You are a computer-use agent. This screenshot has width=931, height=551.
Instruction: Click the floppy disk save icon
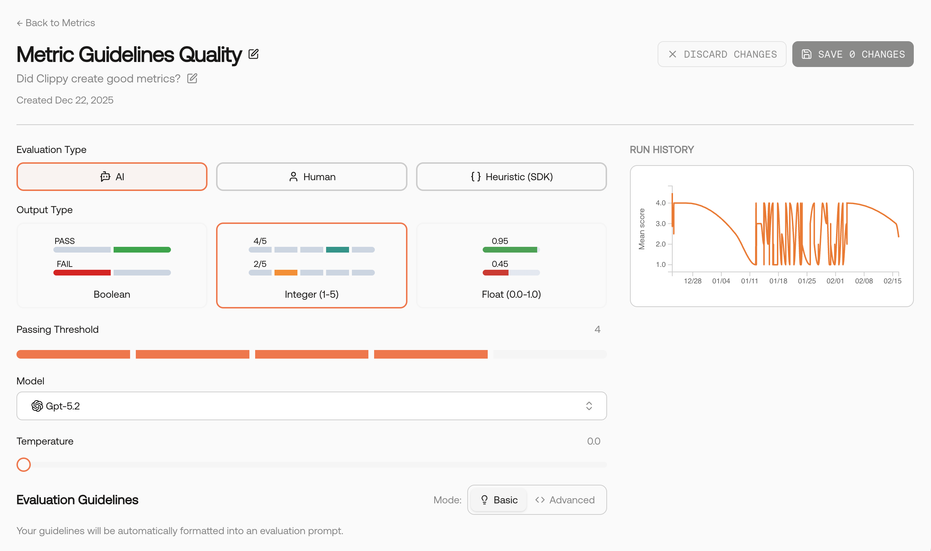point(806,54)
